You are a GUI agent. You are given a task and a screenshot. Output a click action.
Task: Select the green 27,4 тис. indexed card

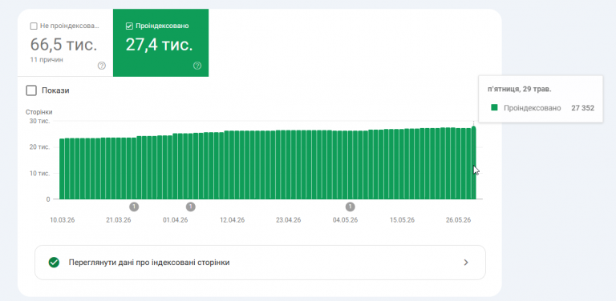[x=160, y=43]
